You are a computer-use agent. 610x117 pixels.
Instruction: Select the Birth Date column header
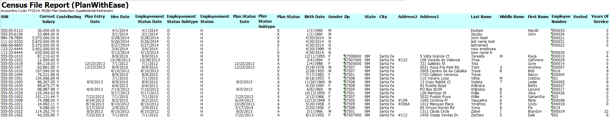315,17
